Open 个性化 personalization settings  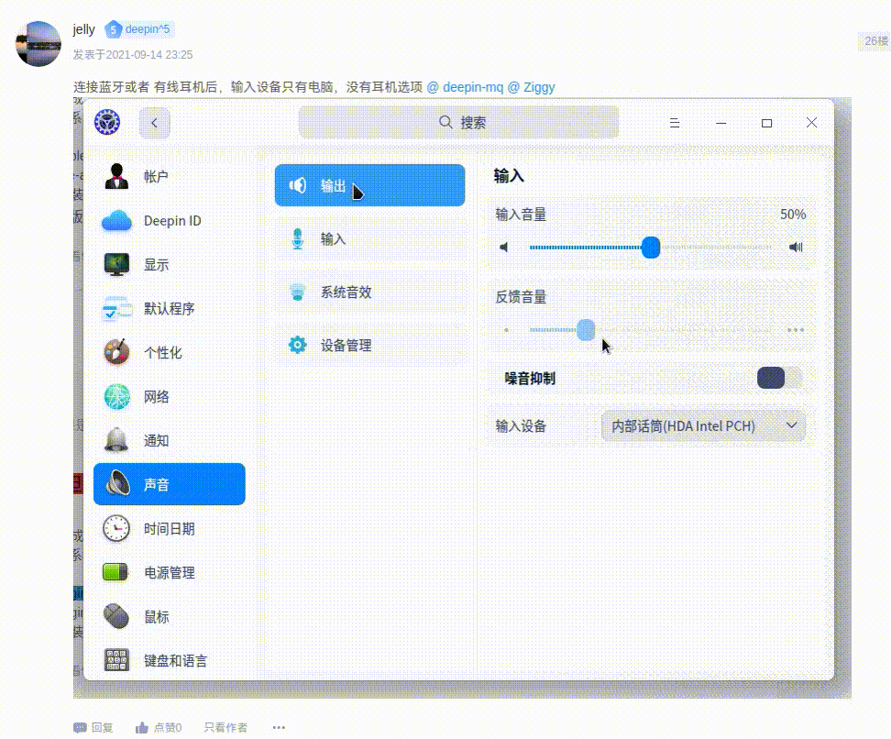[x=170, y=352]
